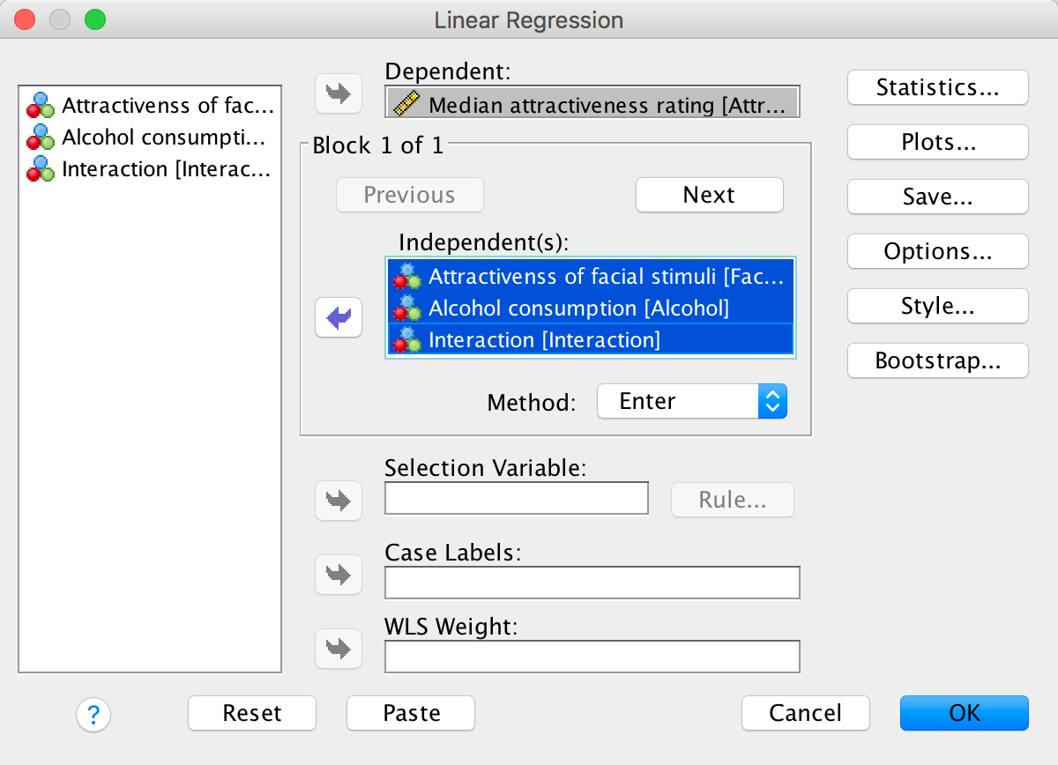Select Interaction [Interac... in left variable list

point(150,169)
